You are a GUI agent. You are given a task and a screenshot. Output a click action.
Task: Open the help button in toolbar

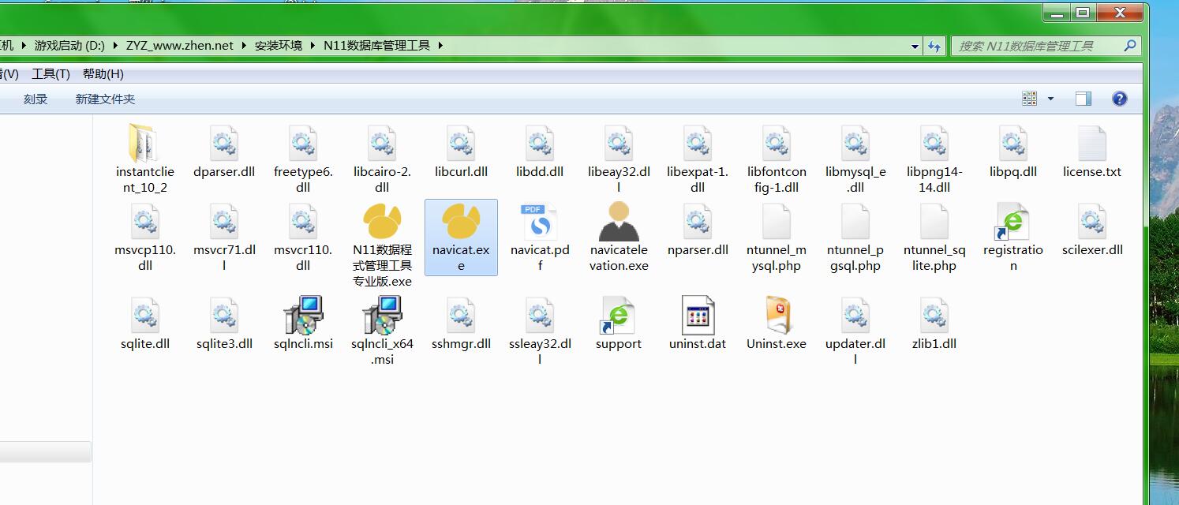1119,99
